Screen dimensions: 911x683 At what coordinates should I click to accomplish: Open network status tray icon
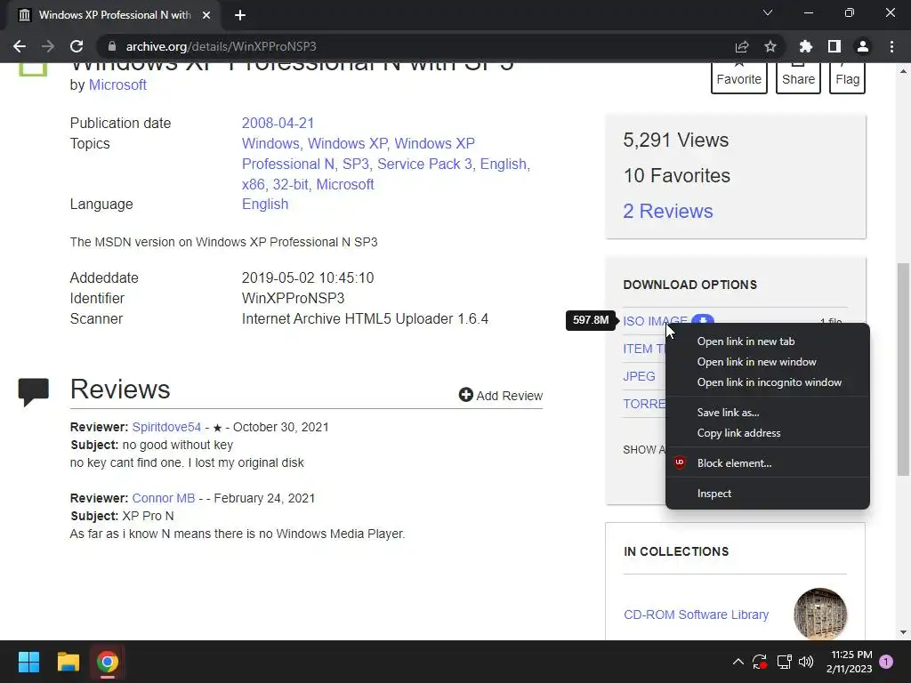pyautogui.click(x=784, y=662)
